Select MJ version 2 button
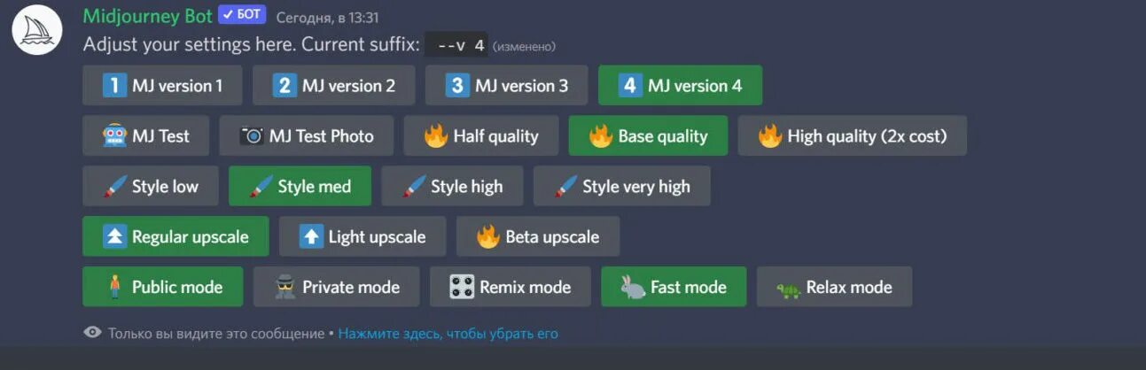Image resolution: width=1146 pixels, height=370 pixels. 333,85
